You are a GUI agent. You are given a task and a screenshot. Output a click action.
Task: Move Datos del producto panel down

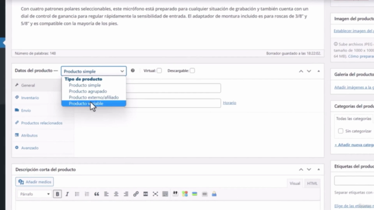pos(309,71)
